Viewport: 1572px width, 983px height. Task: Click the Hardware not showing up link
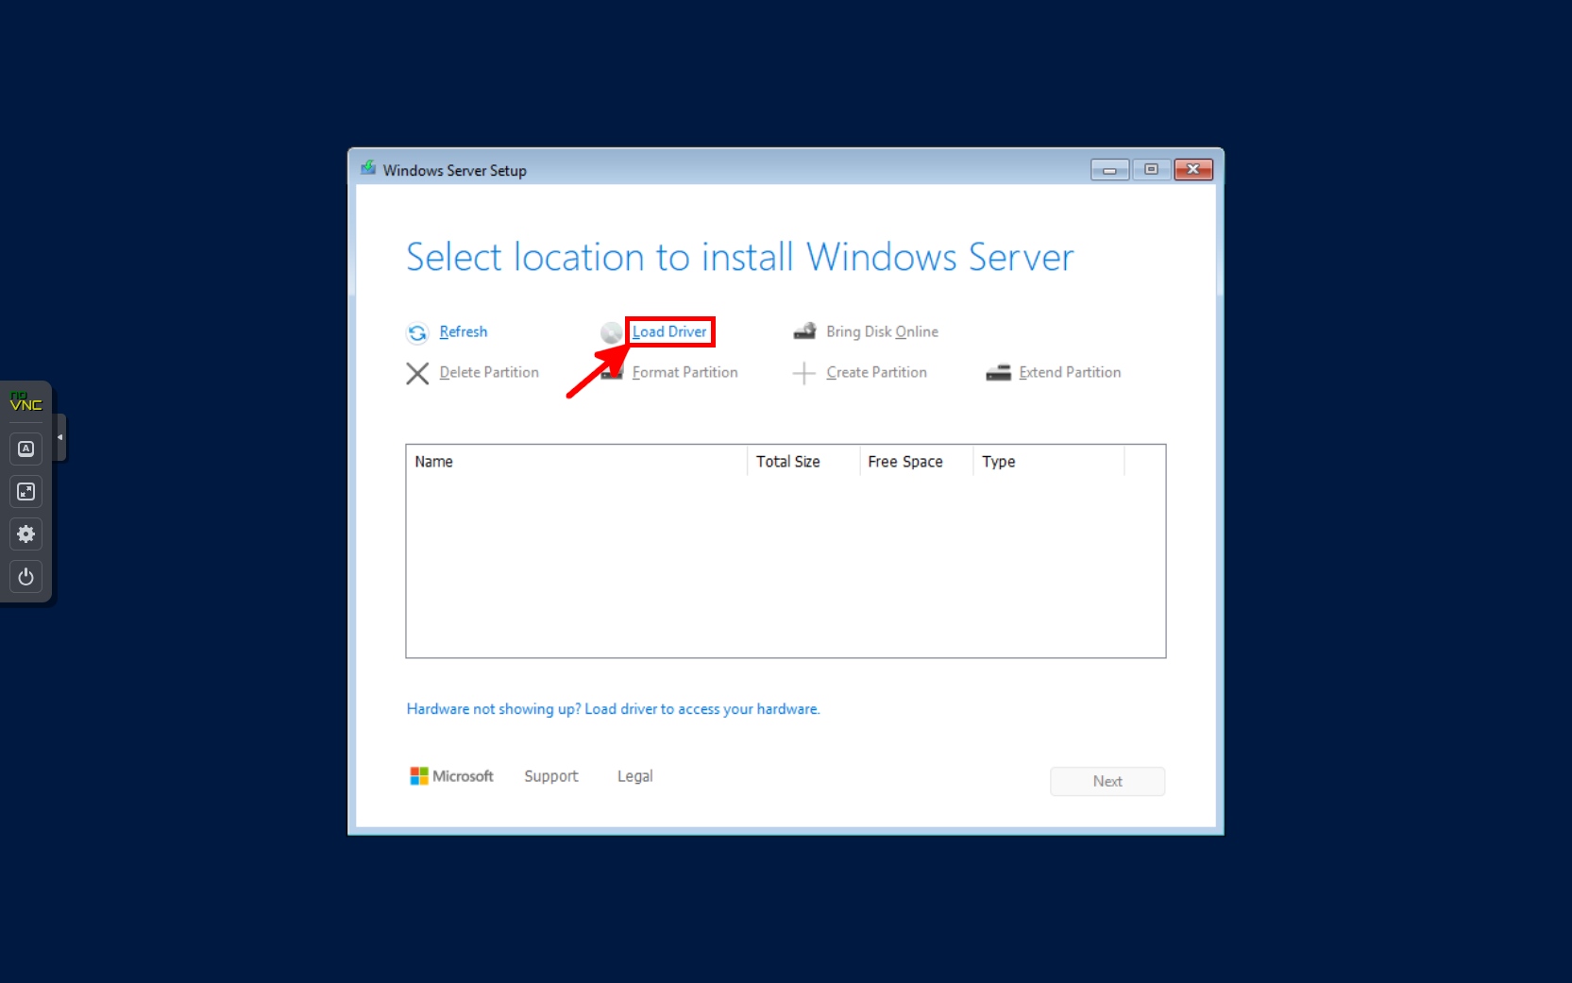[x=613, y=708]
